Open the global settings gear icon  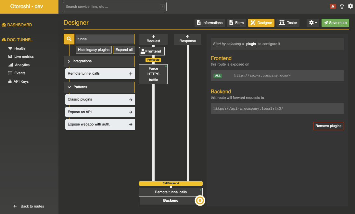350,6
